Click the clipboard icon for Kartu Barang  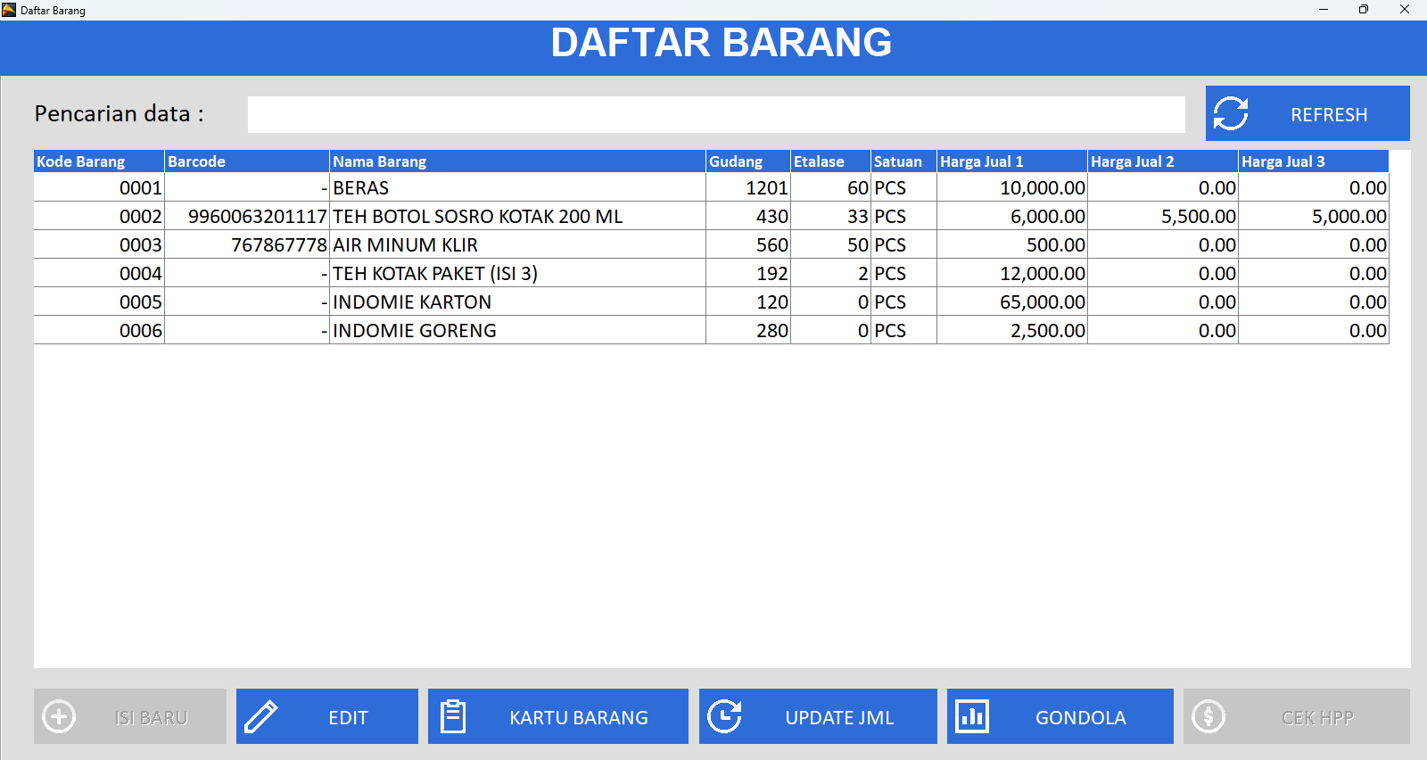453,716
